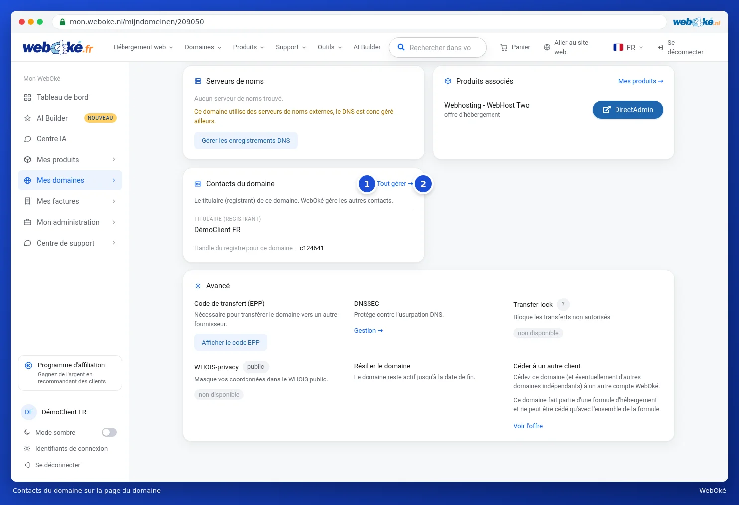The width and height of the screenshot is (739, 505).
Task: Open AI Builder in the top navigation
Action: point(367,47)
